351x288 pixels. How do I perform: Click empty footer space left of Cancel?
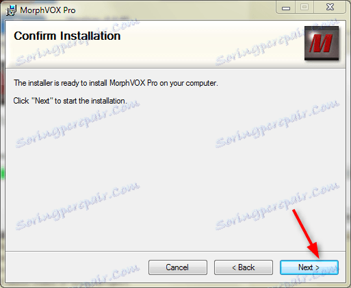pyautogui.click(x=77, y=267)
